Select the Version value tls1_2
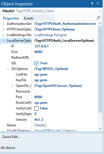The image size is (104, 154). (39, 120)
